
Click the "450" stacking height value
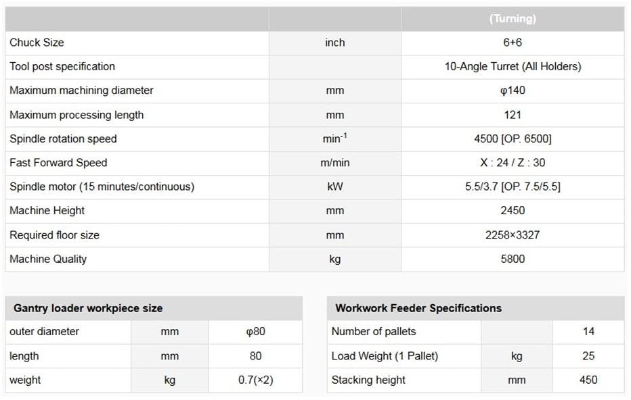588,380
